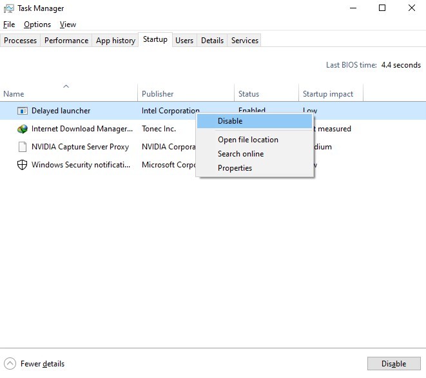Click the Enabled status of Delayed launcher
The image size is (426, 378).
tap(252, 110)
